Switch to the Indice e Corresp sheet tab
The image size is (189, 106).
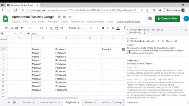tap(112, 102)
